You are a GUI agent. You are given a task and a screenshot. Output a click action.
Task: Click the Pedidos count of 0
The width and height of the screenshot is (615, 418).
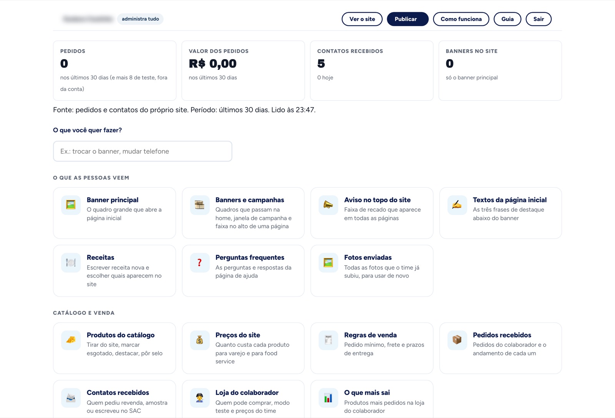tap(64, 64)
